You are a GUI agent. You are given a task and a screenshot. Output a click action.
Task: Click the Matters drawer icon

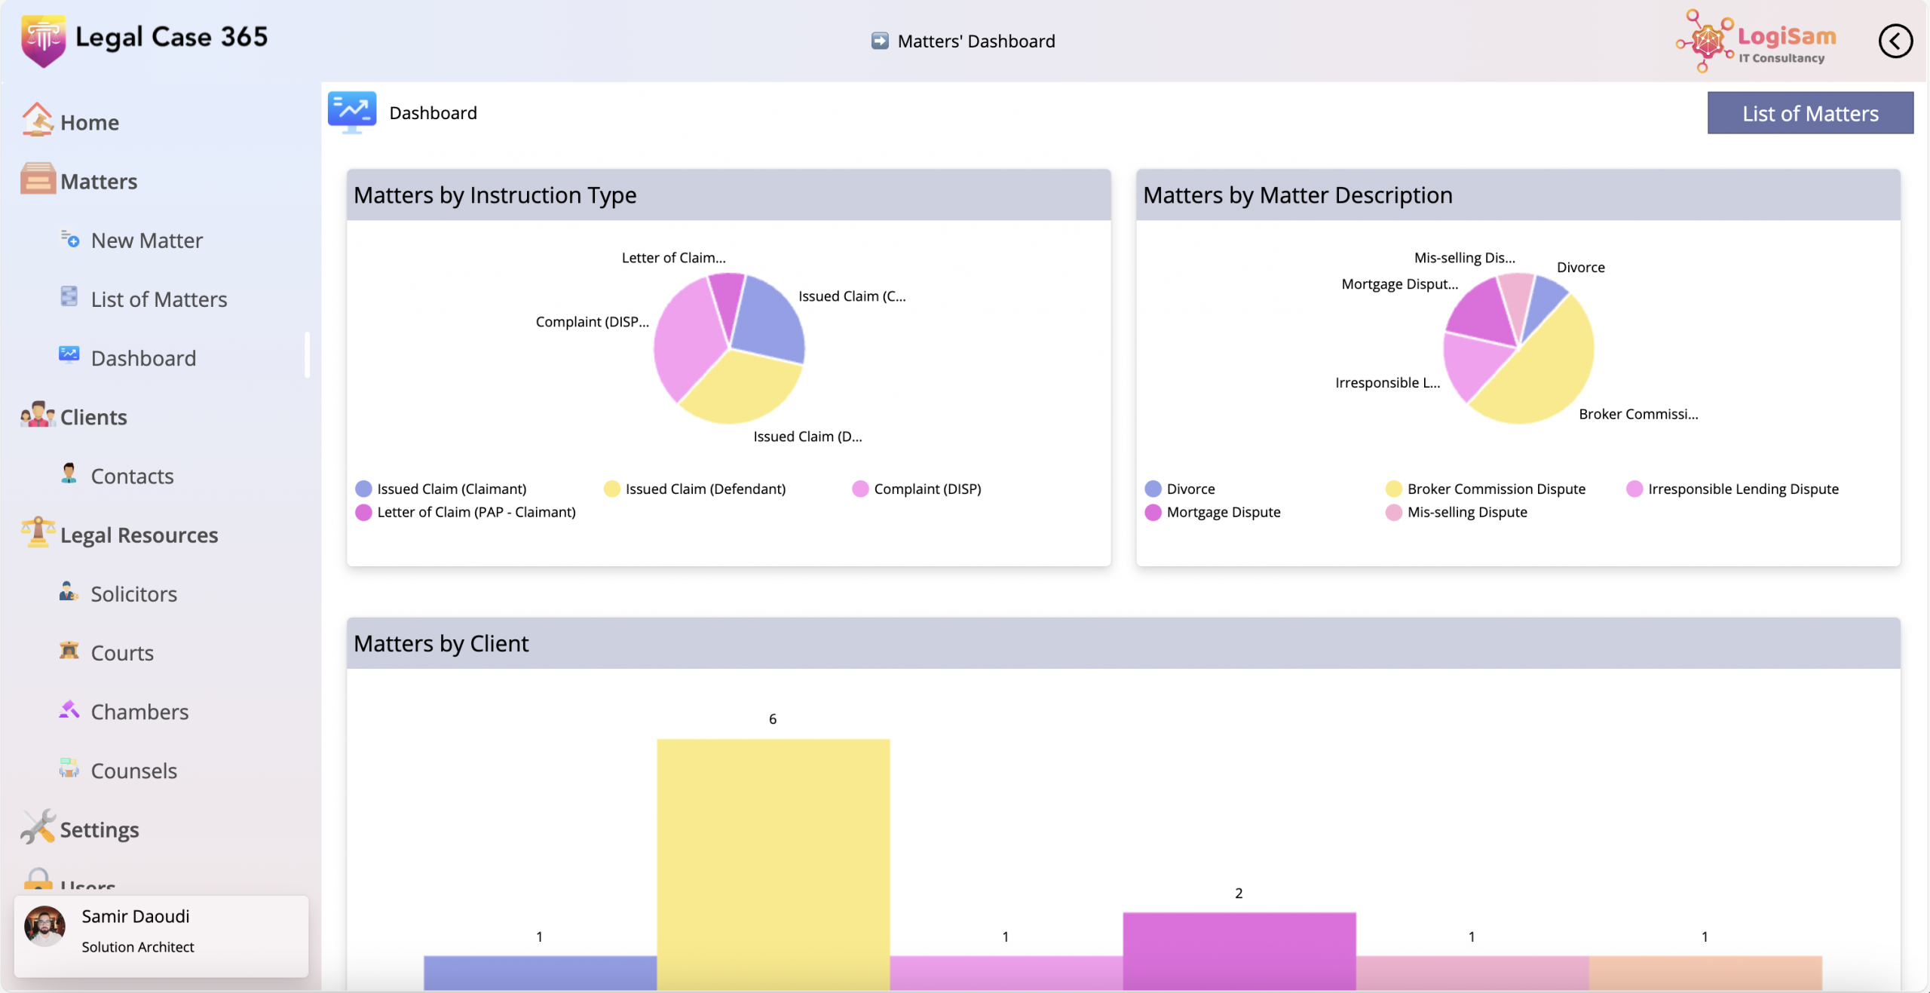pos(38,179)
